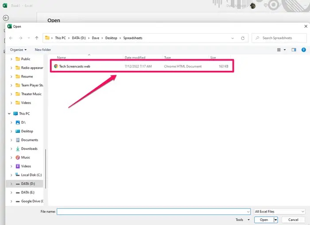This screenshot has height=225, width=310.
Task: Go up one folder level
Action: coord(37,38)
